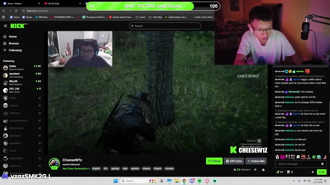
Task: Pick the green W emote
Action: (x=314, y=157)
